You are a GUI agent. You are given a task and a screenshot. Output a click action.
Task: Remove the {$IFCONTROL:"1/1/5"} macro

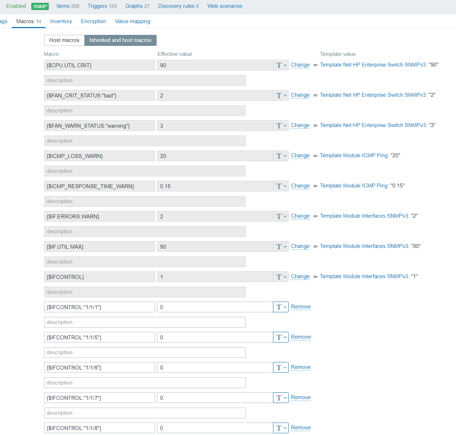tap(301, 337)
